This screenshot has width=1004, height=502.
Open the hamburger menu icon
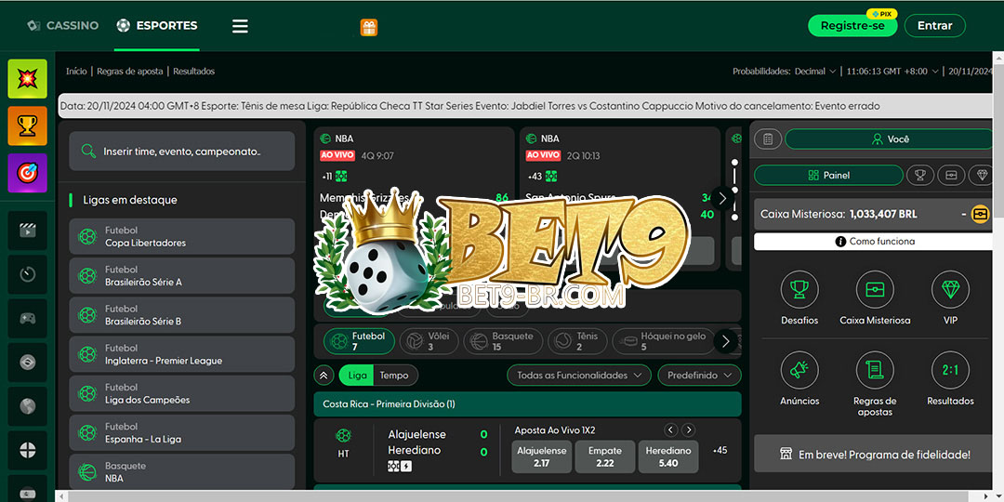240,26
